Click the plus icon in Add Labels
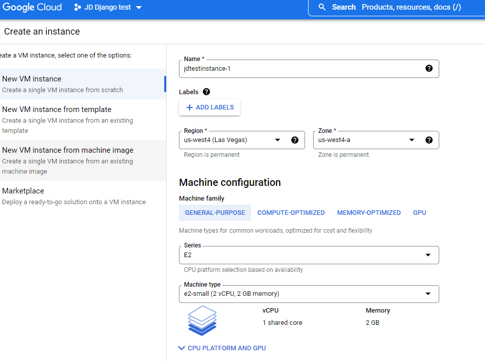This screenshot has width=485, height=361. pos(189,107)
